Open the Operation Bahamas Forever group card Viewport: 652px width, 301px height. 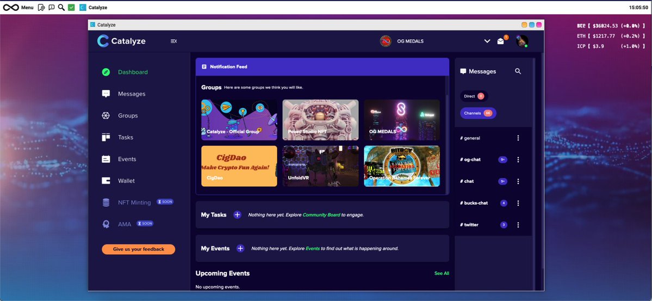point(402,165)
